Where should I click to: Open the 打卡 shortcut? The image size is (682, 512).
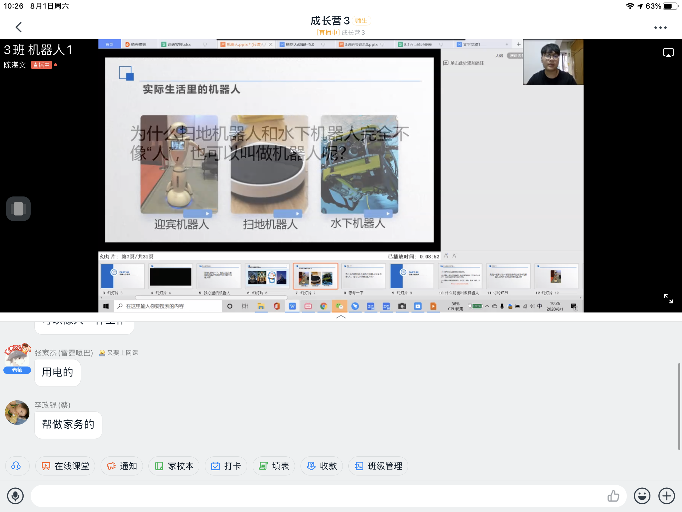point(226,466)
